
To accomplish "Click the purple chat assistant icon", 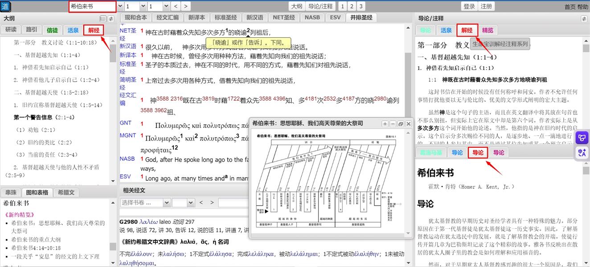I will click(x=582, y=138).
